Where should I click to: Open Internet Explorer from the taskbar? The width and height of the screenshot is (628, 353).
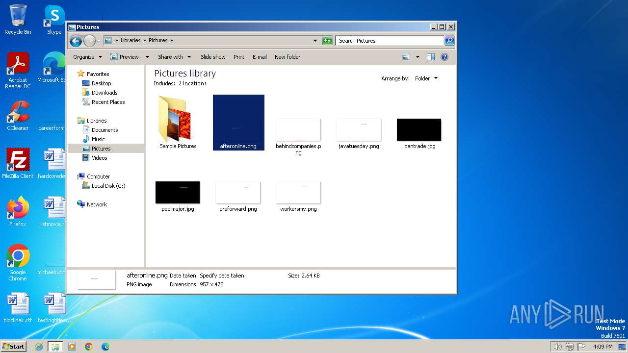coord(39,347)
